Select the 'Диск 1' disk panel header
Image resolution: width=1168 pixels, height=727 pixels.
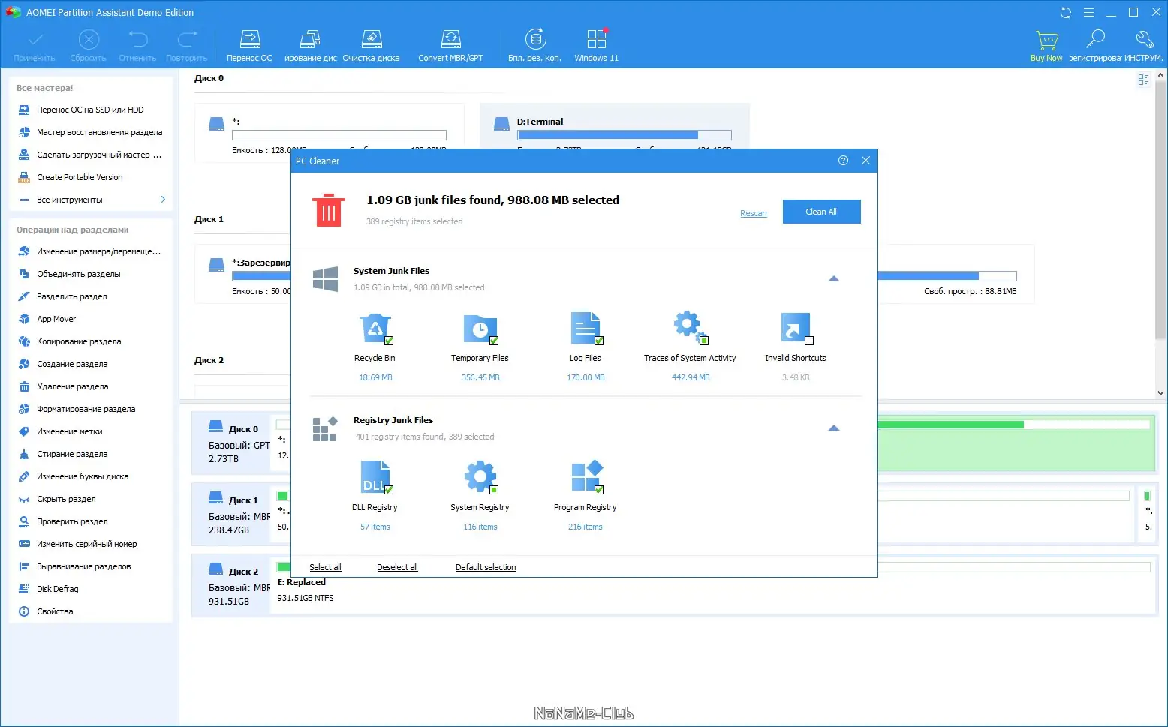coord(233,515)
